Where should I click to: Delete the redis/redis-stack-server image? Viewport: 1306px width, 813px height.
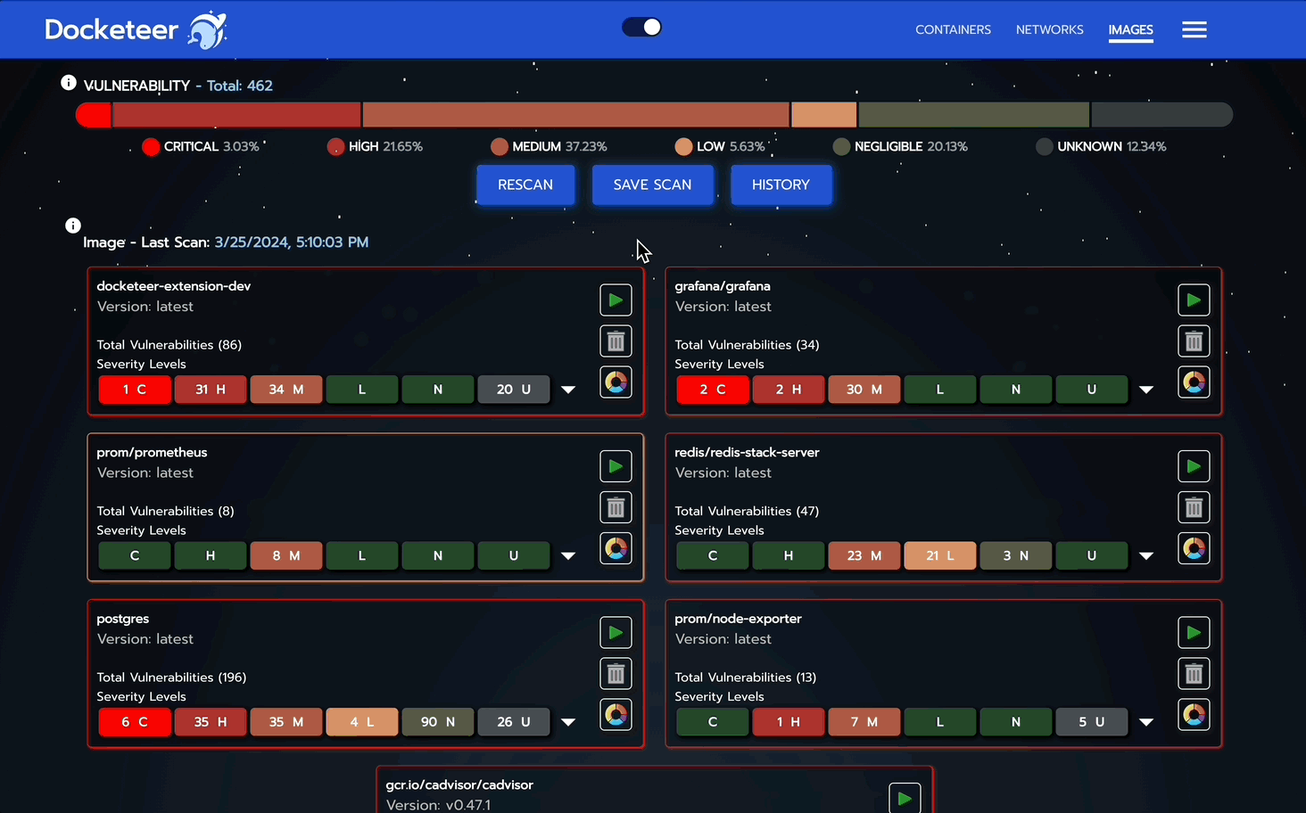click(1194, 507)
